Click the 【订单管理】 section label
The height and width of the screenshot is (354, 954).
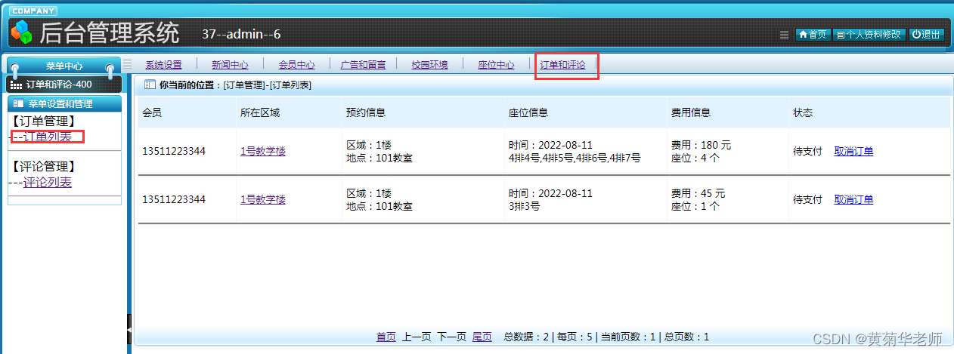point(42,121)
